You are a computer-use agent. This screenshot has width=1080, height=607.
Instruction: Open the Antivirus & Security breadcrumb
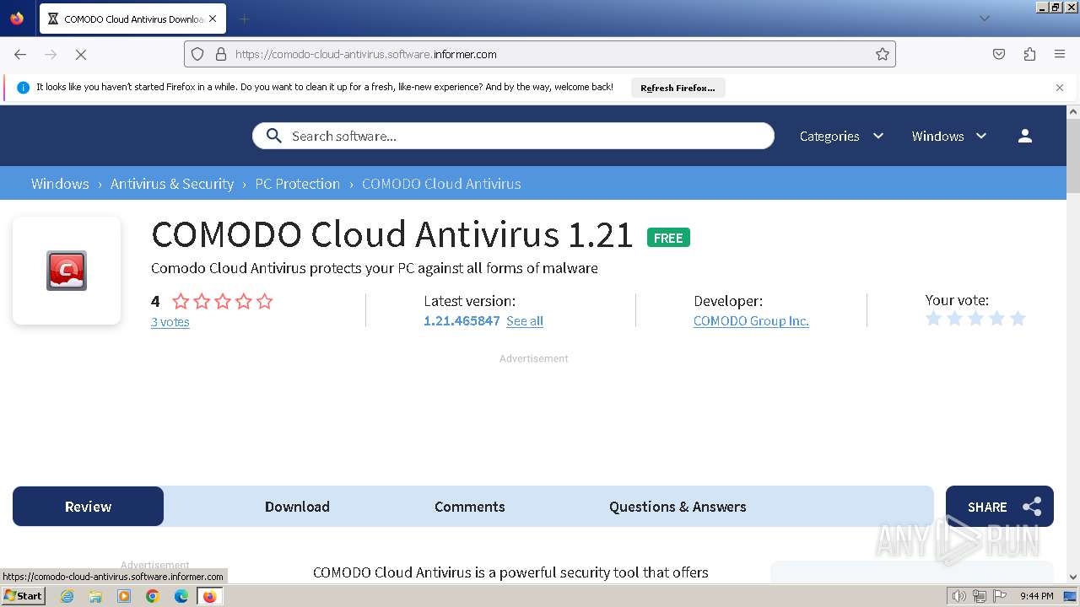[172, 184]
